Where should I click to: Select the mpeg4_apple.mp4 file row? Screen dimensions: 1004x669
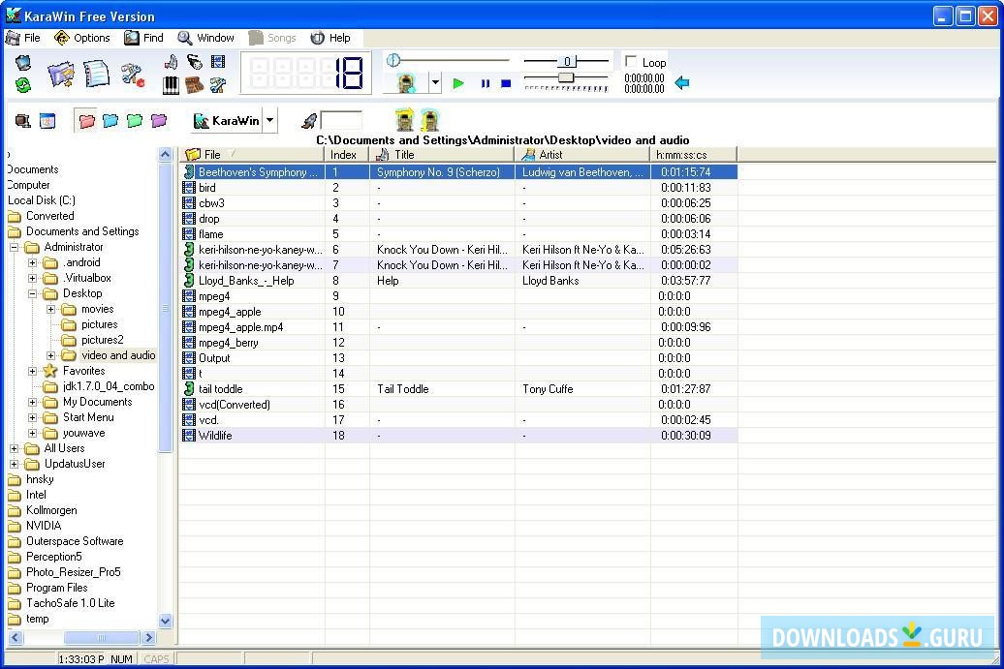458,327
